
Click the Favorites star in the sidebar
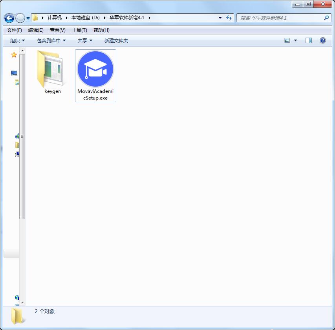click(14, 55)
